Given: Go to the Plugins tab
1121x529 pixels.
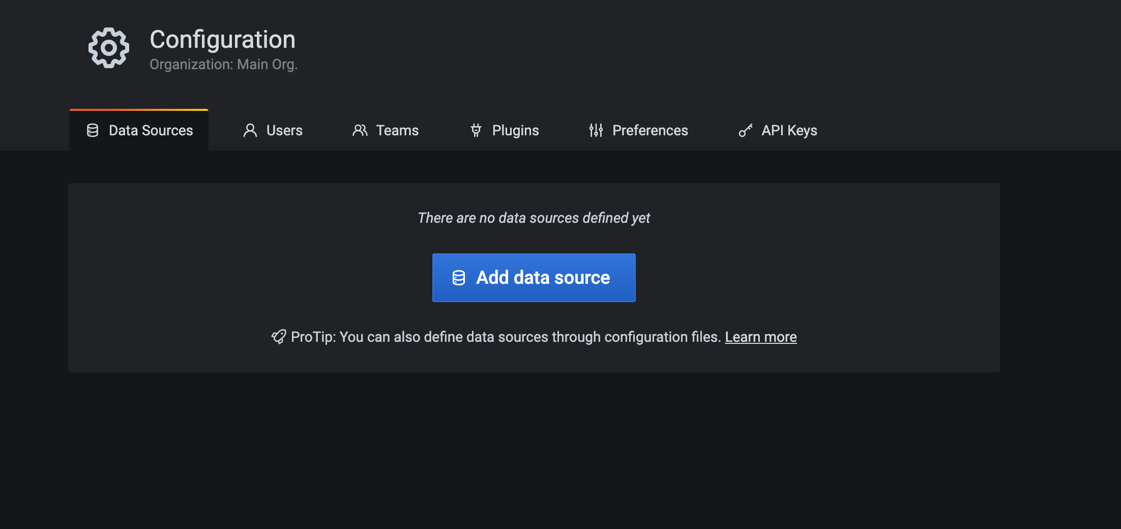Looking at the screenshot, I should coord(515,131).
